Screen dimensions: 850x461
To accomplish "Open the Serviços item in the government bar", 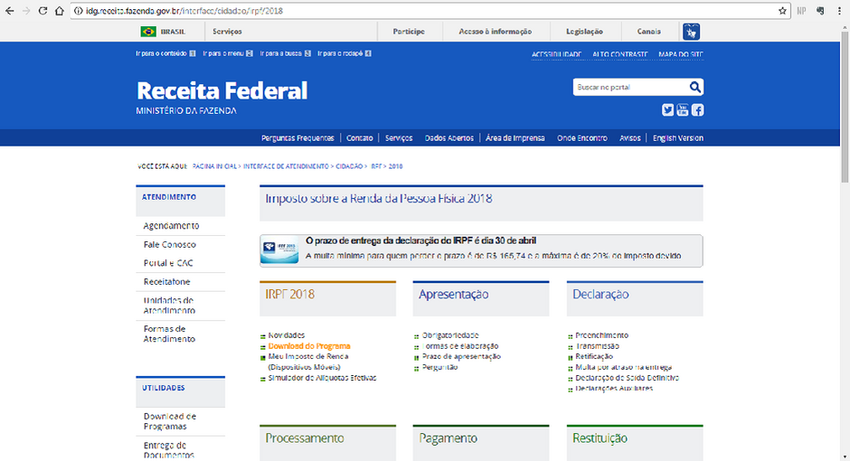I will click(227, 32).
